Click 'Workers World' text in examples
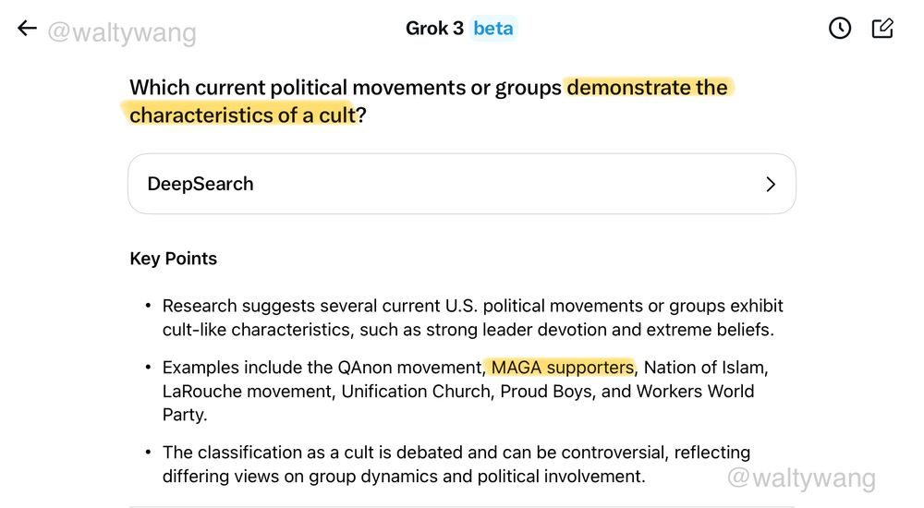This screenshot has width=924, height=508. (x=696, y=392)
